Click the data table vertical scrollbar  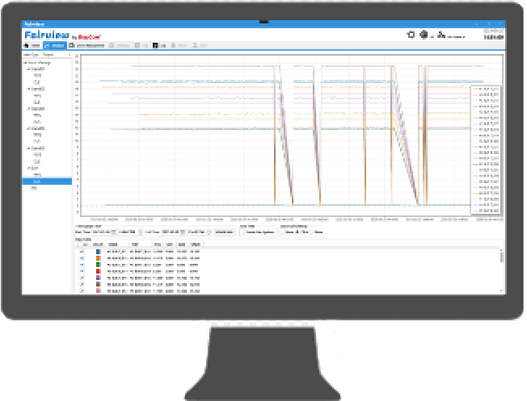(501, 270)
